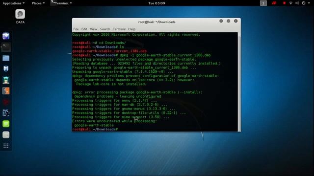This screenshot has width=314, height=176.
Task: Click the terminal vertical scrollbar
Action: [x=239, y=82]
